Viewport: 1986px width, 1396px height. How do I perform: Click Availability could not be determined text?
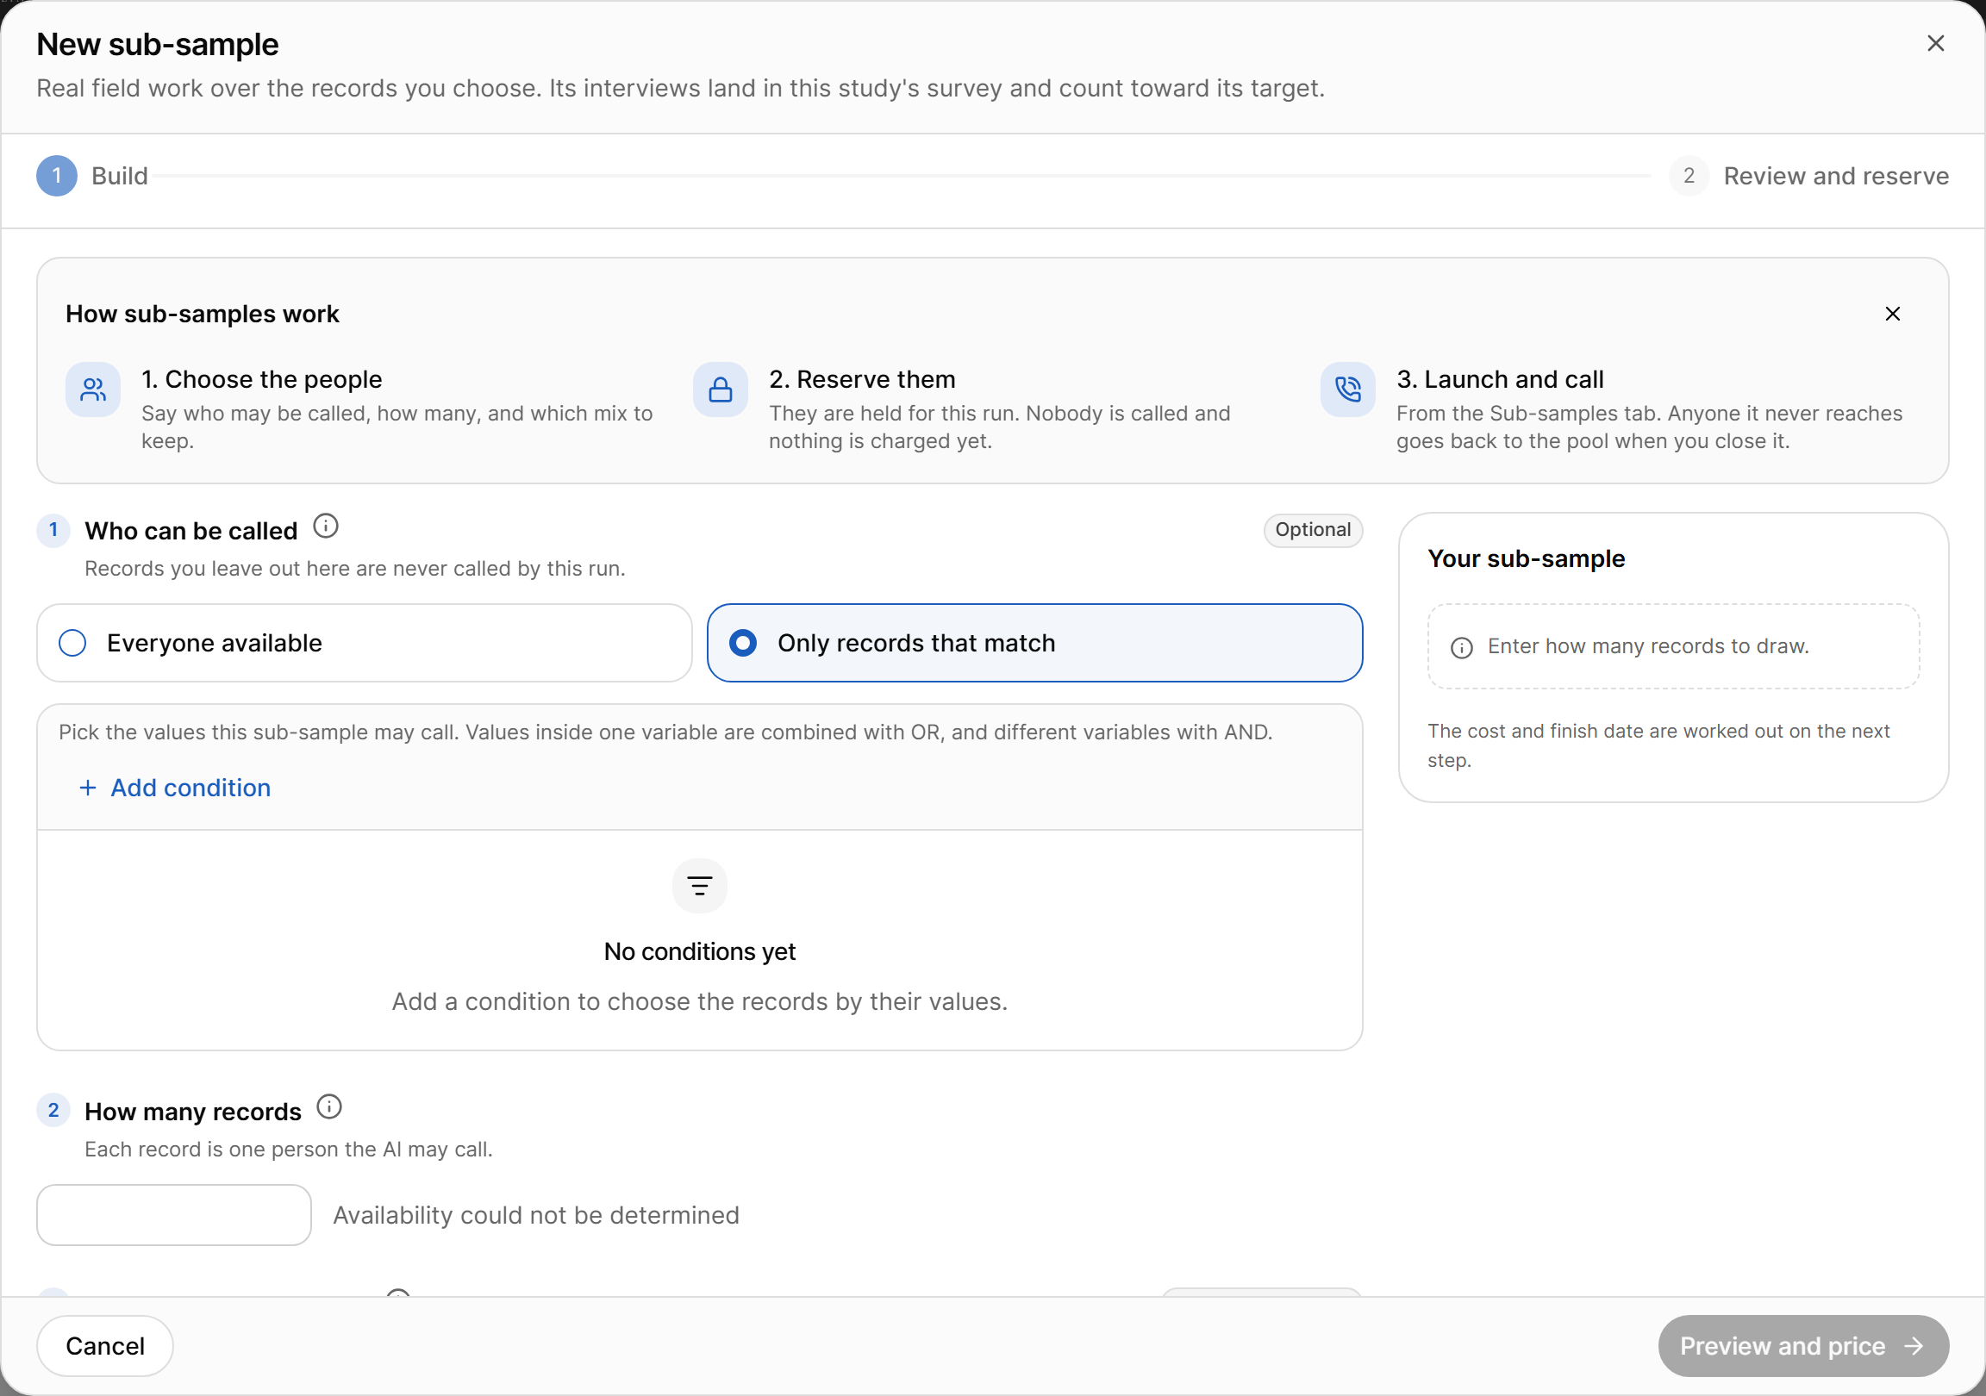pyautogui.click(x=535, y=1214)
